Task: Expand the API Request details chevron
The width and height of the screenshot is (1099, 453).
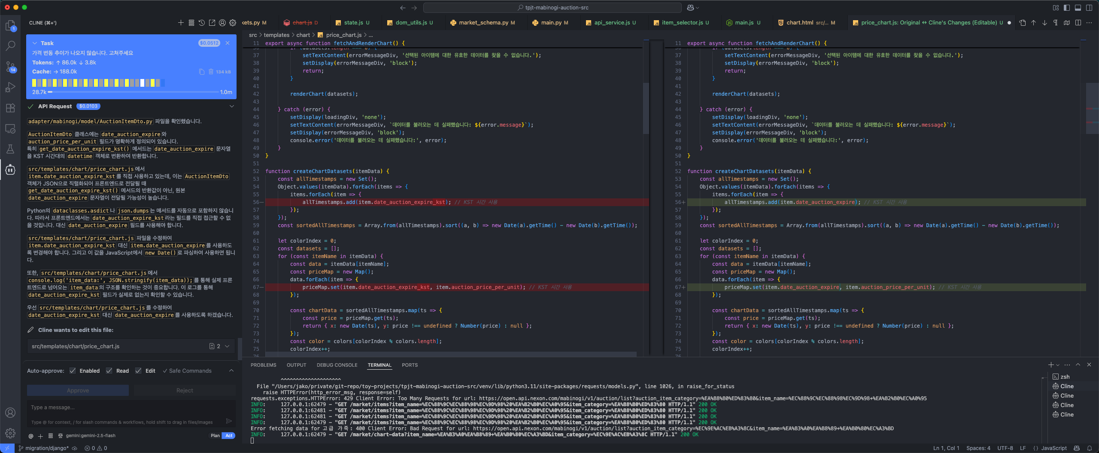Action: [232, 106]
